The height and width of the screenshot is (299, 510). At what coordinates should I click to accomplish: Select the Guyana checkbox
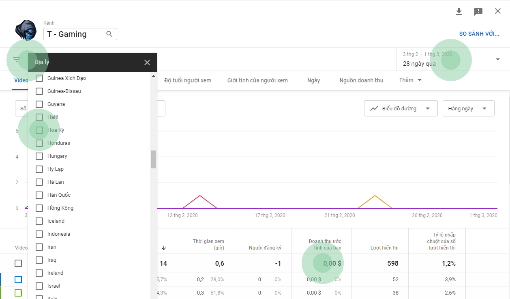(x=39, y=104)
